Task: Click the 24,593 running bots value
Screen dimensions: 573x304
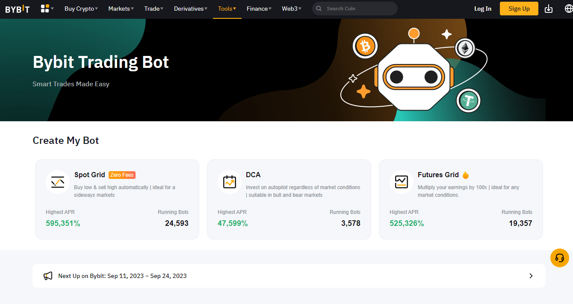Action: point(177,223)
